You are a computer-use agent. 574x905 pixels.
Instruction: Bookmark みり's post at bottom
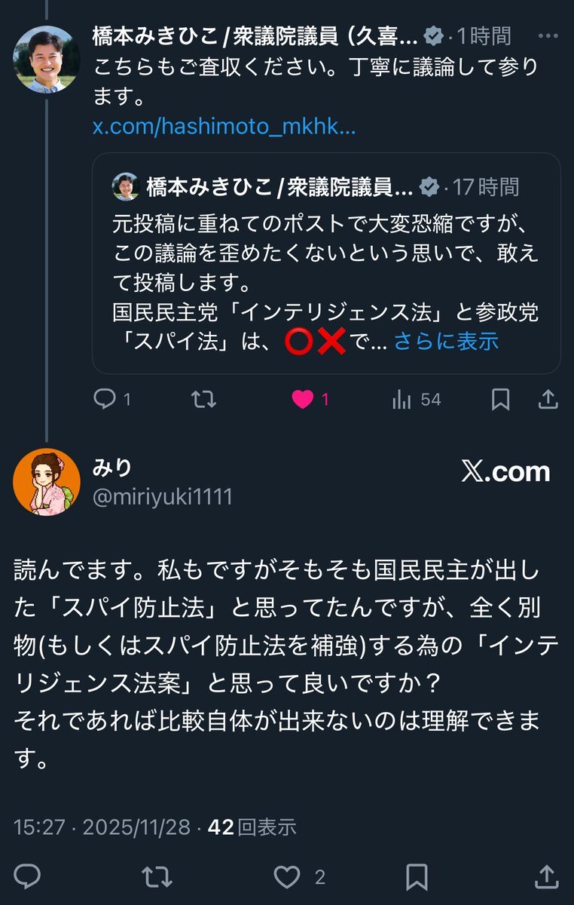tap(417, 876)
